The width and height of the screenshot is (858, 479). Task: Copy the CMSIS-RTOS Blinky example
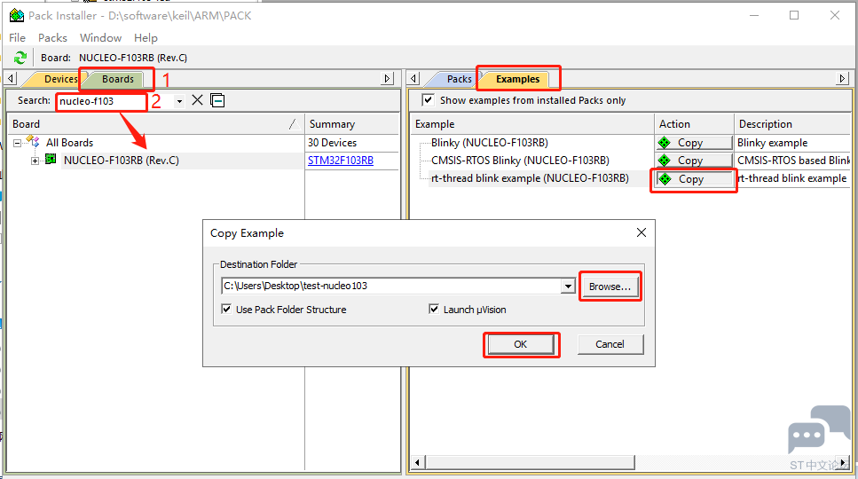pos(693,161)
